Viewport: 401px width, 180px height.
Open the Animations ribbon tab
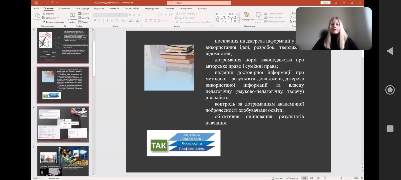(x=114, y=8)
